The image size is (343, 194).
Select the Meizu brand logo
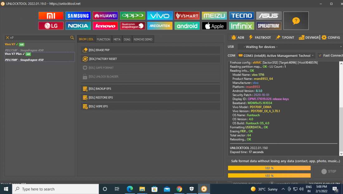click(214, 16)
